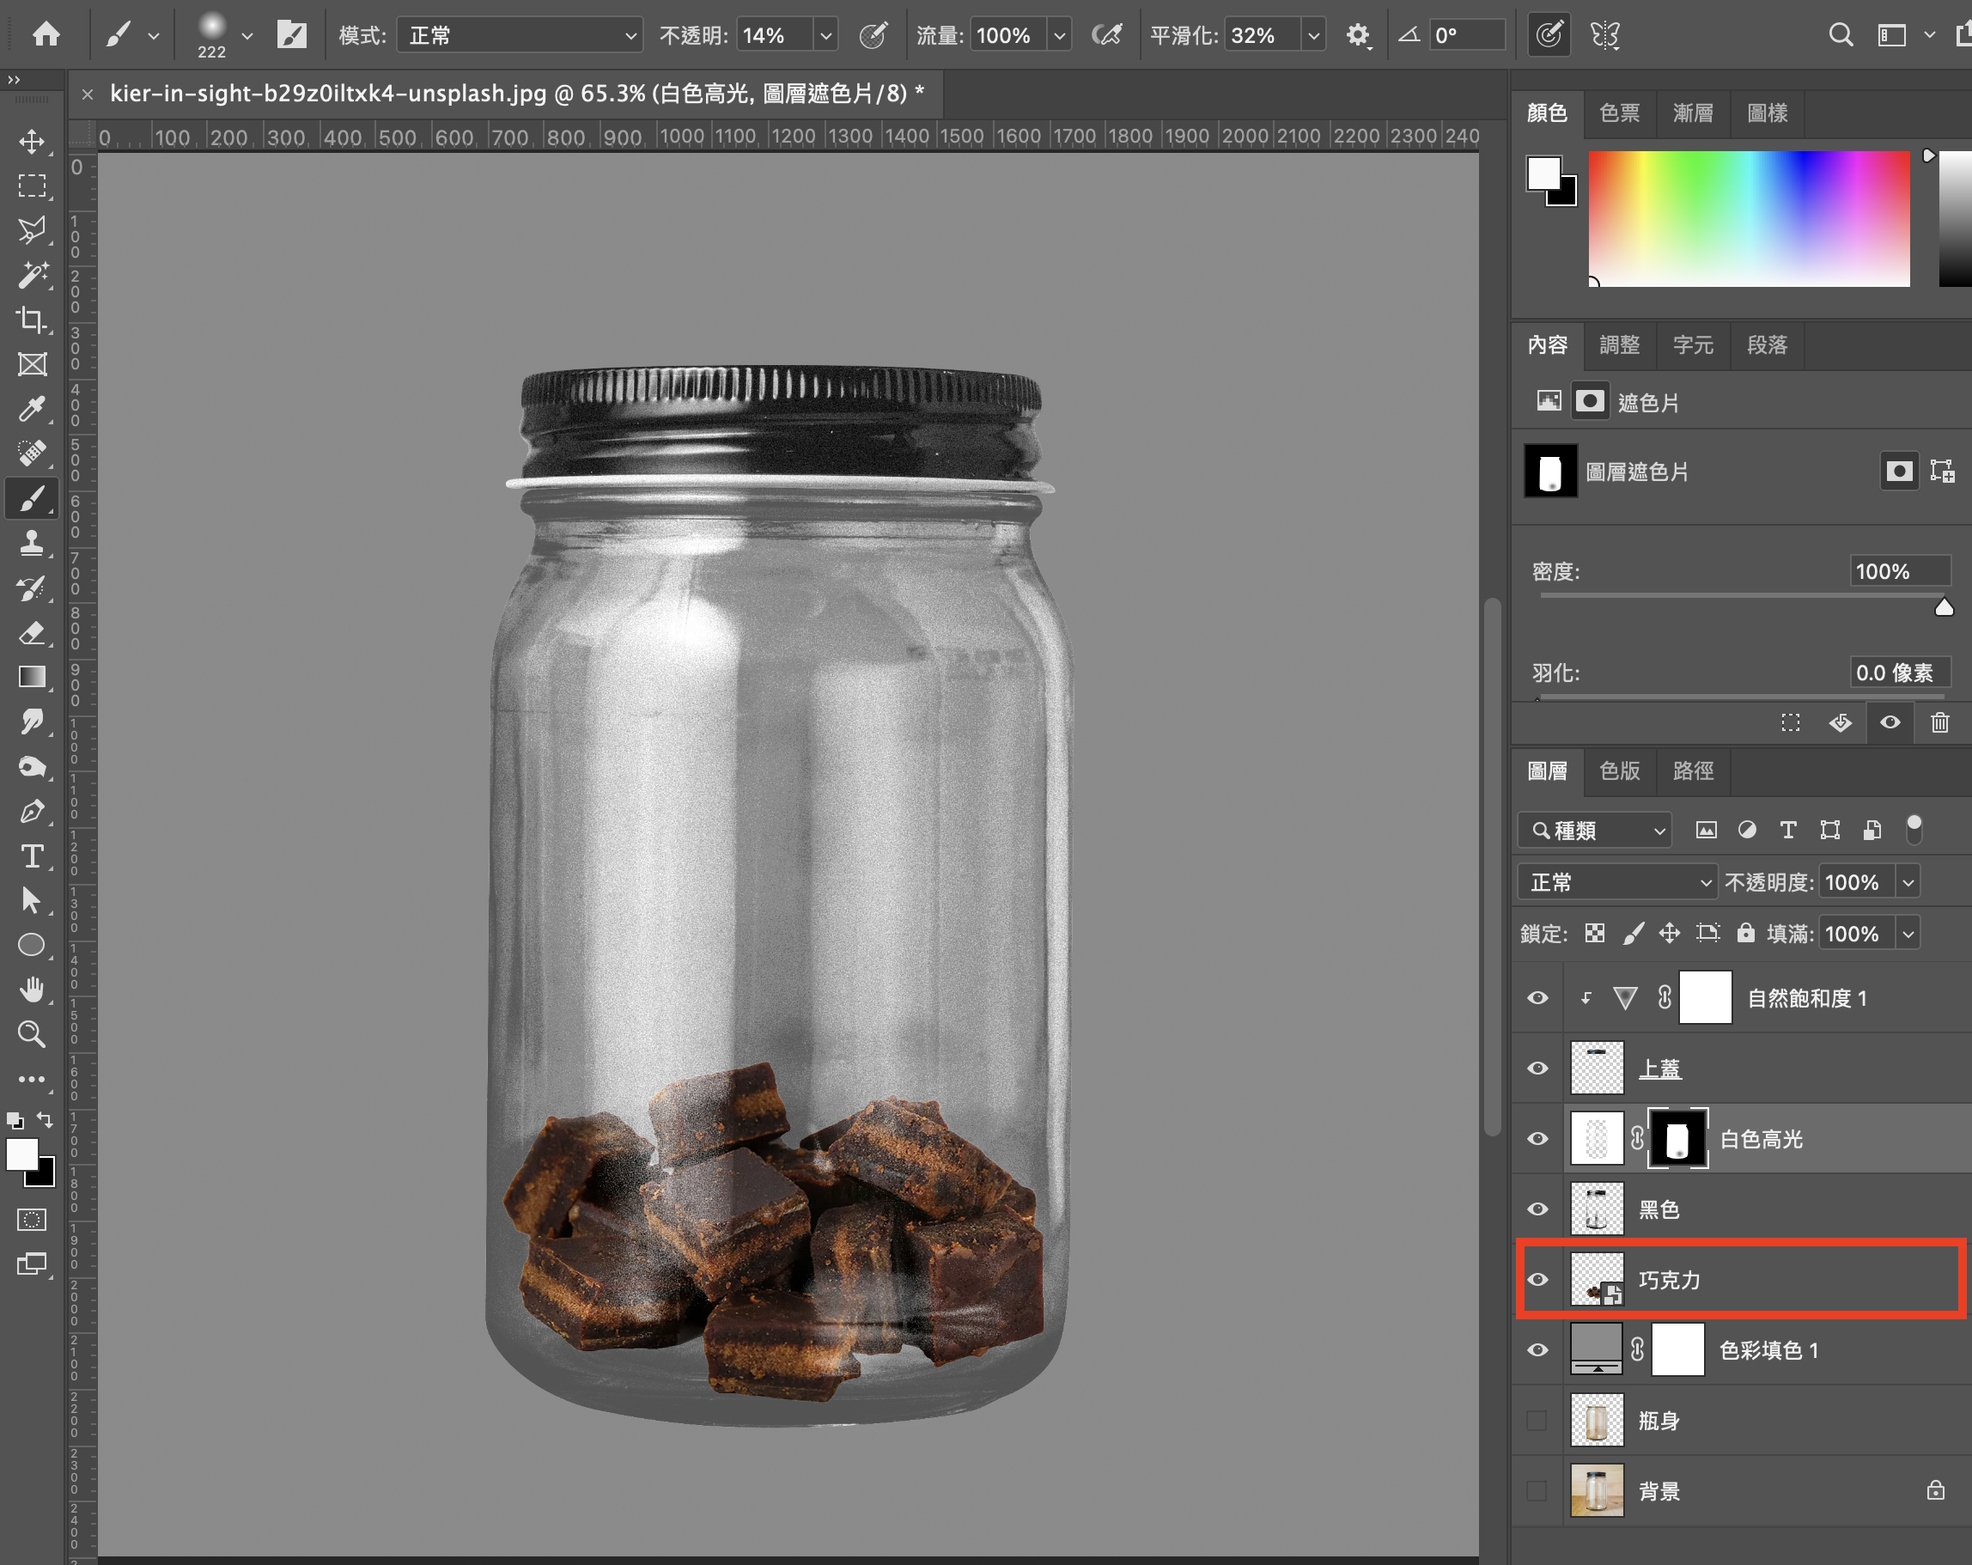This screenshot has height=1565, width=1972.
Task: Select the Eyedropper tool
Action: pyautogui.click(x=32, y=409)
